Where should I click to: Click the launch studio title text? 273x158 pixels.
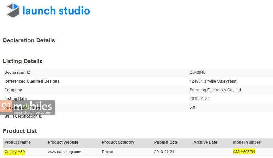pos(56,11)
